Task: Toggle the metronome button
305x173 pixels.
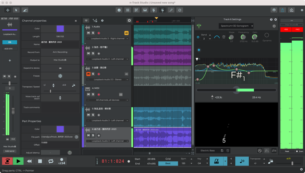Action: (x=216, y=161)
